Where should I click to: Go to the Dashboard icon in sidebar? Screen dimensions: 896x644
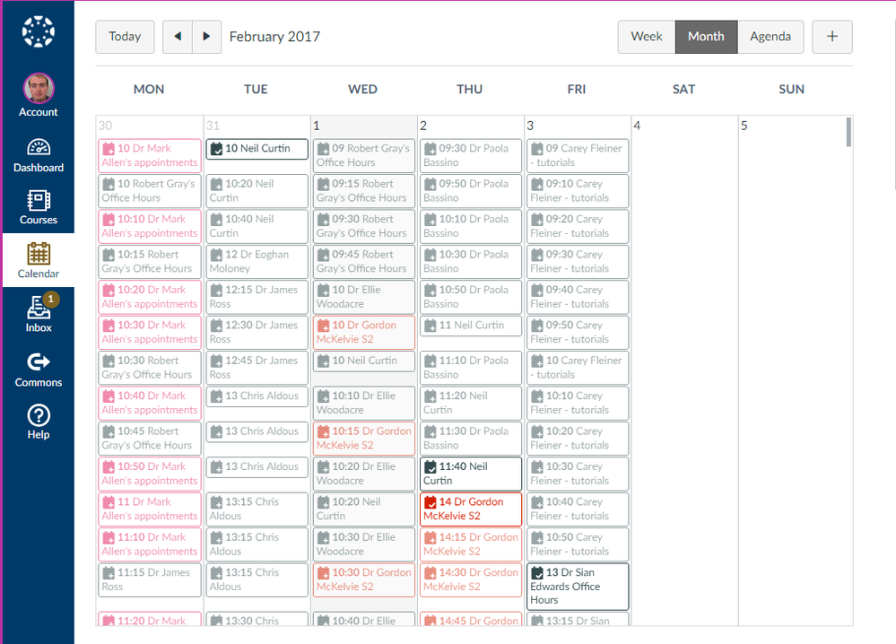pos(38,149)
